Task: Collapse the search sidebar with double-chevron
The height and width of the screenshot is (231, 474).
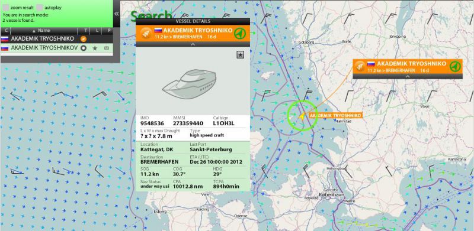Action: (117, 14)
